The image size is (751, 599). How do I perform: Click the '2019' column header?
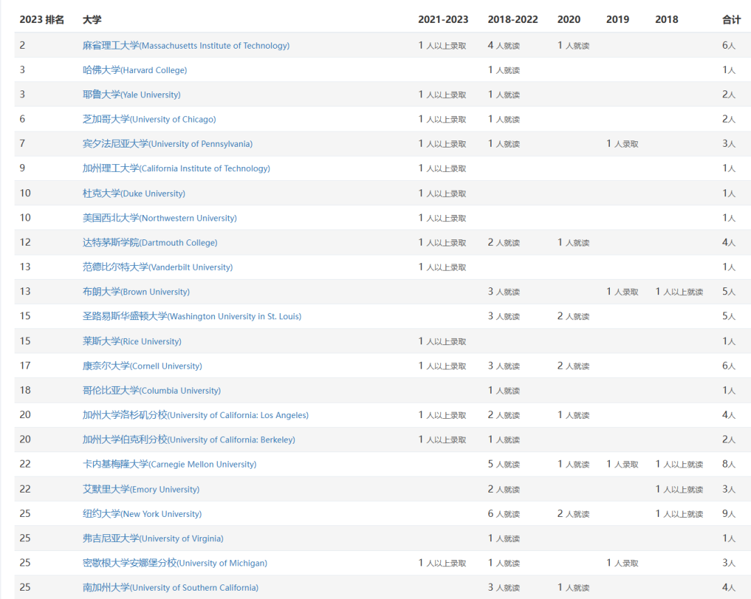pyautogui.click(x=618, y=19)
